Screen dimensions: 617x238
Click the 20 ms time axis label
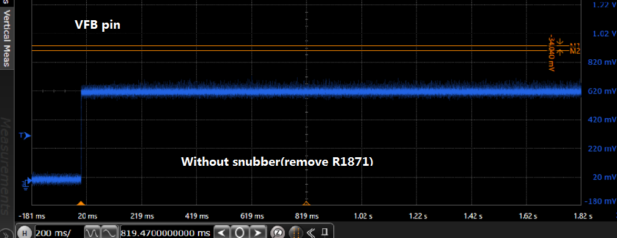(87, 216)
